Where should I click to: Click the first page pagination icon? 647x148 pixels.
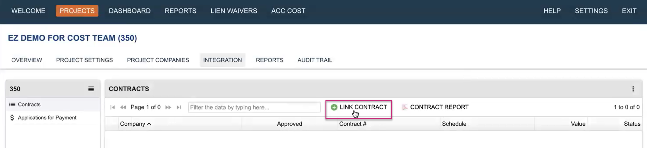pyautogui.click(x=113, y=107)
